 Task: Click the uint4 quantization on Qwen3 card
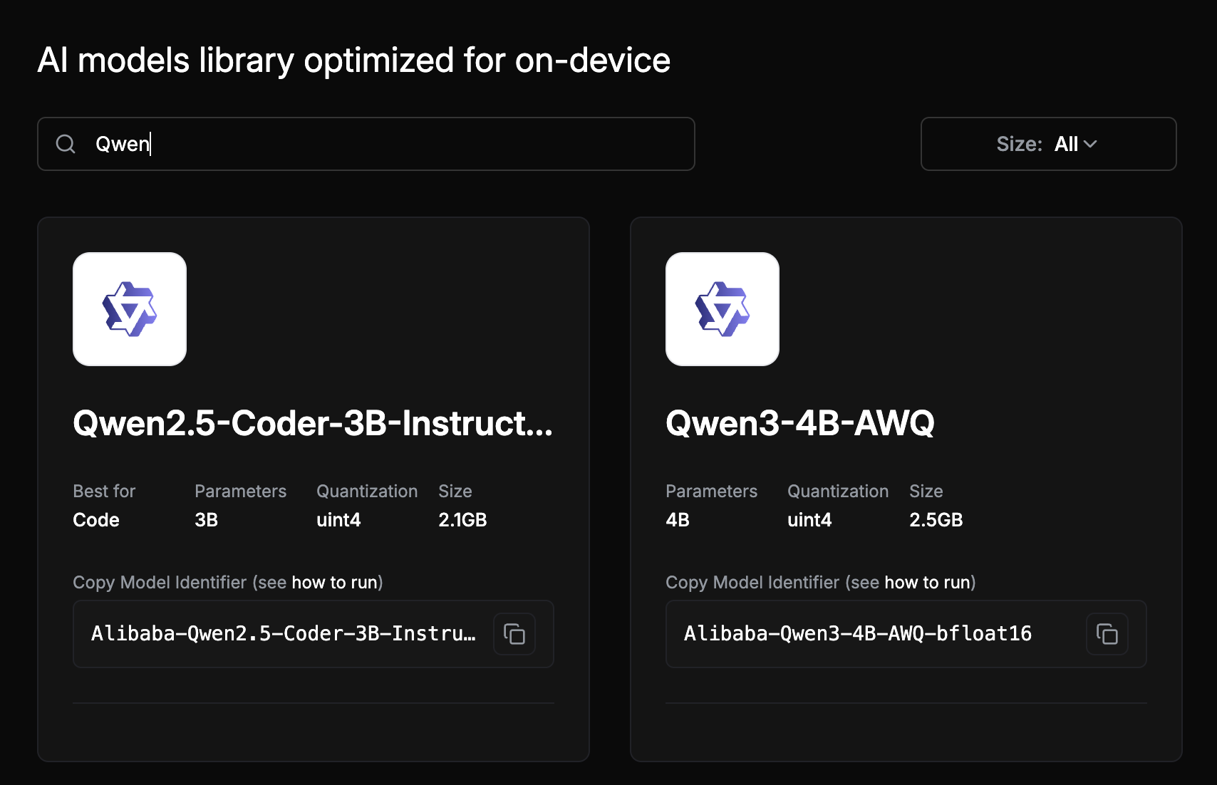(809, 520)
